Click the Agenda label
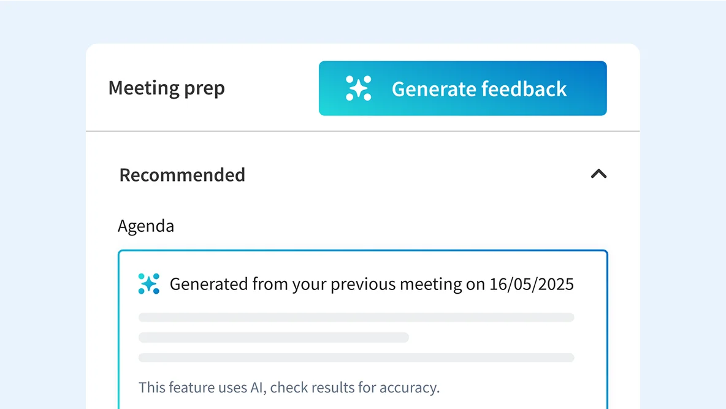726x409 pixels. [x=146, y=226]
